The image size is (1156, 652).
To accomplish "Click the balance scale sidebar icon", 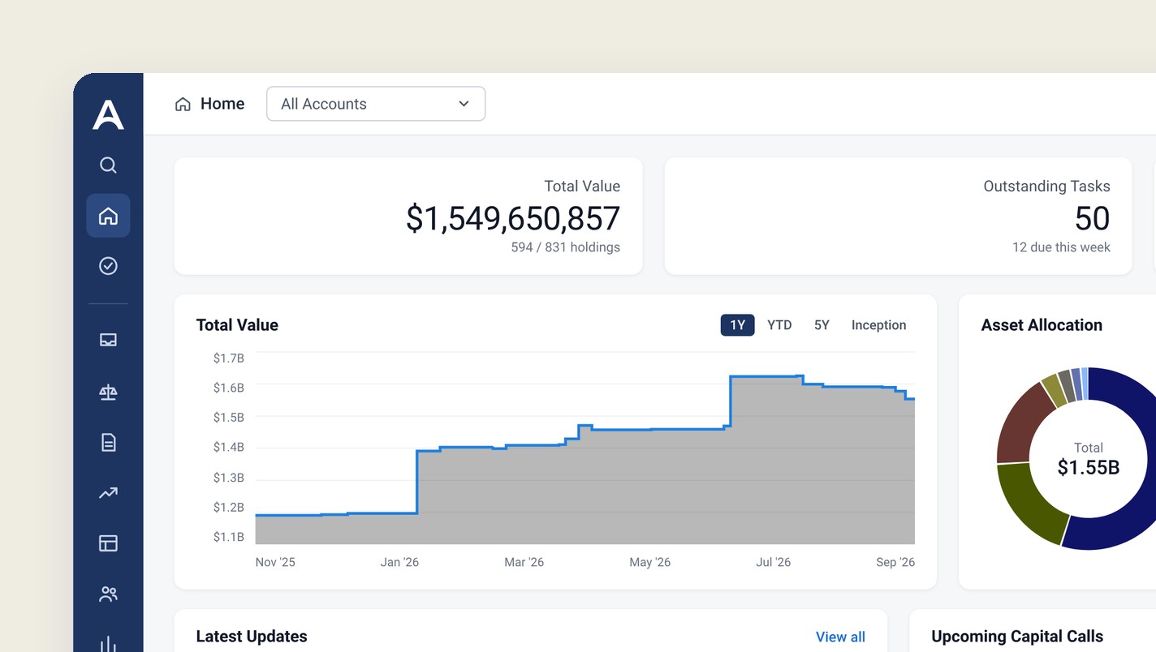I will point(108,392).
